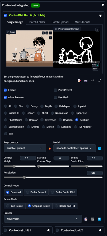107x236 pixels.
Task: Remove the input image with X icon
Action: [x=51, y=33]
